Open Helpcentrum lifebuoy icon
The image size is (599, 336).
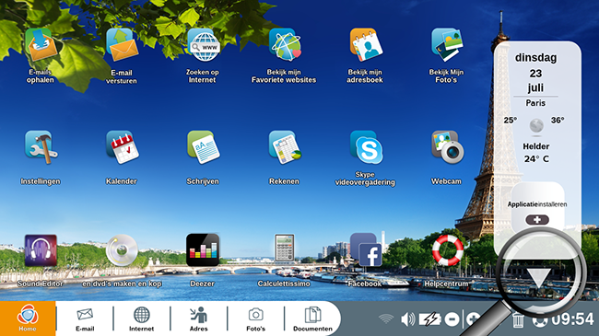pos(447,250)
